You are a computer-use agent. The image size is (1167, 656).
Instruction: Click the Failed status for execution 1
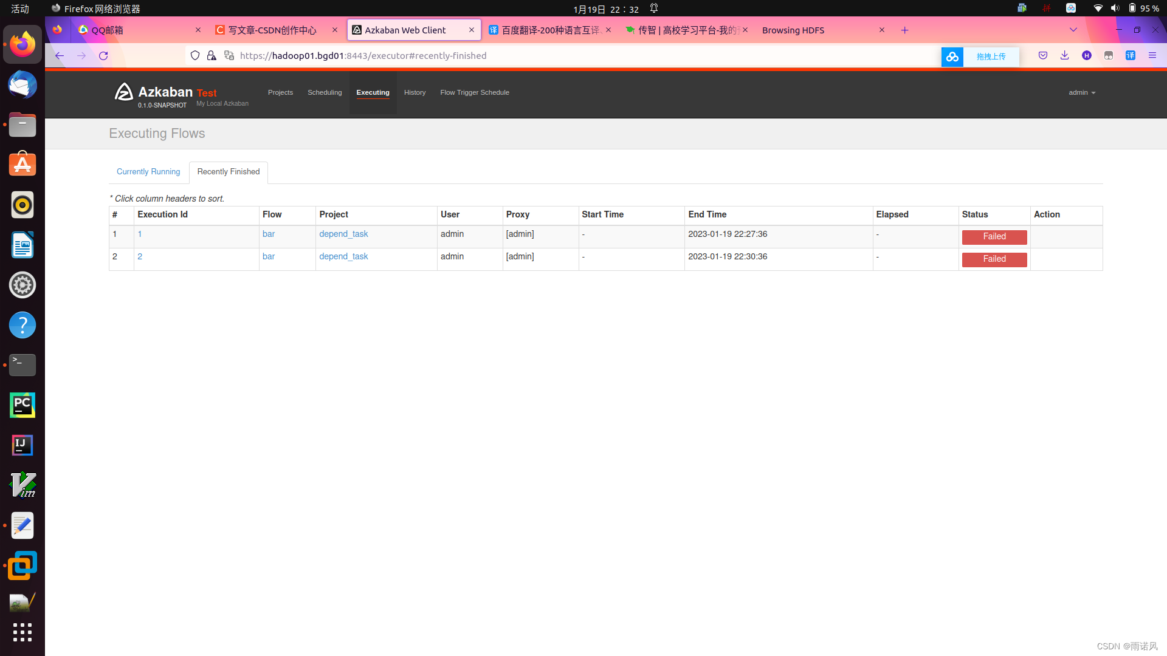click(x=994, y=237)
